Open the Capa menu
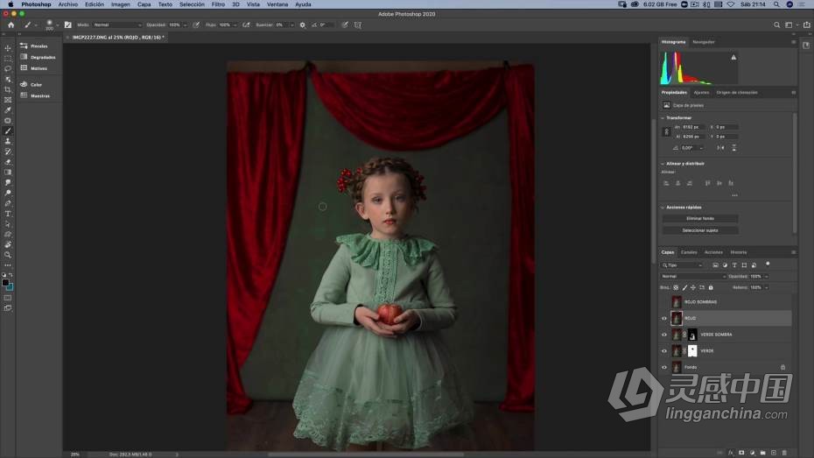The image size is (814, 458). pyautogui.click(x=144, y=4)
